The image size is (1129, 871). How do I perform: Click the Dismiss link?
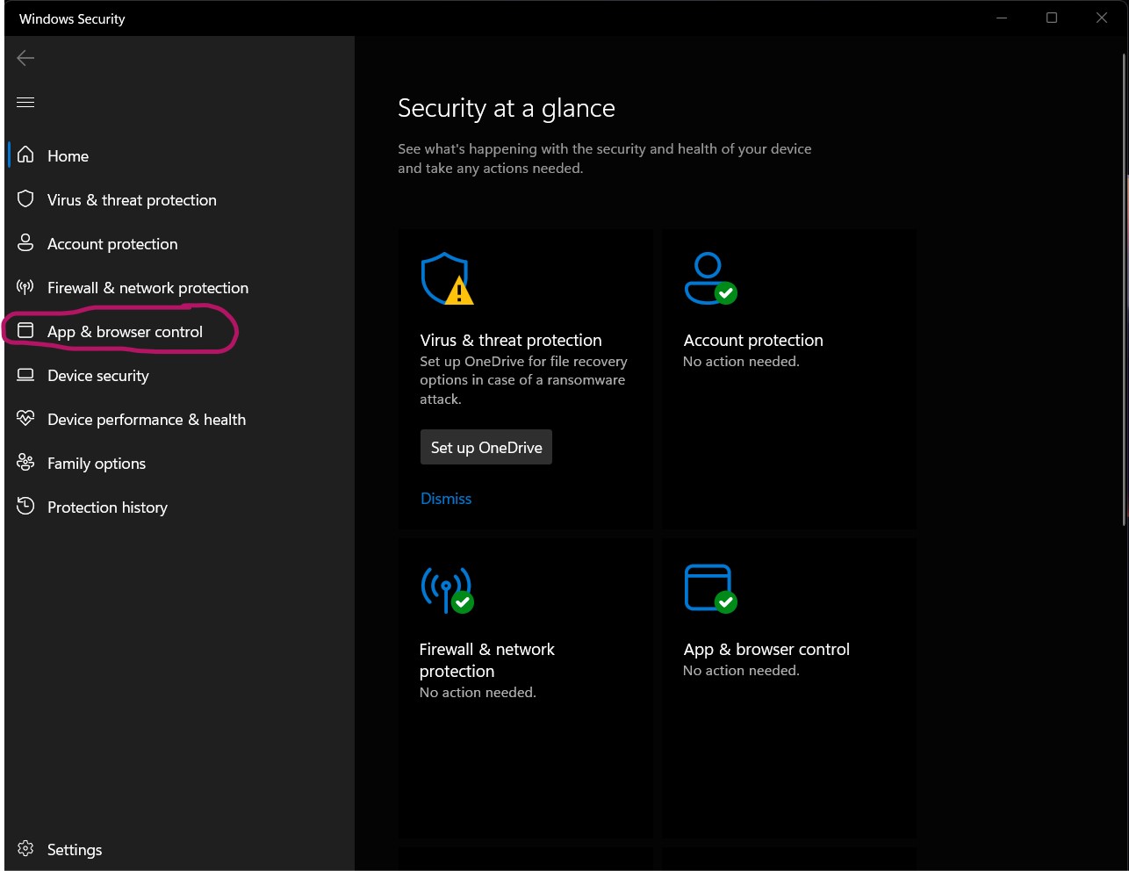pyautogui.click(x=446, y=499)
